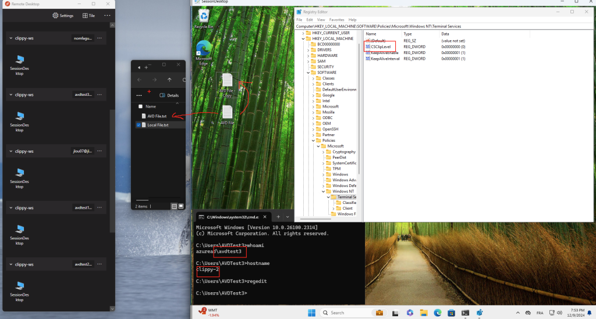Select the KeepAliveEnable registry value

(x=382, y=53)
